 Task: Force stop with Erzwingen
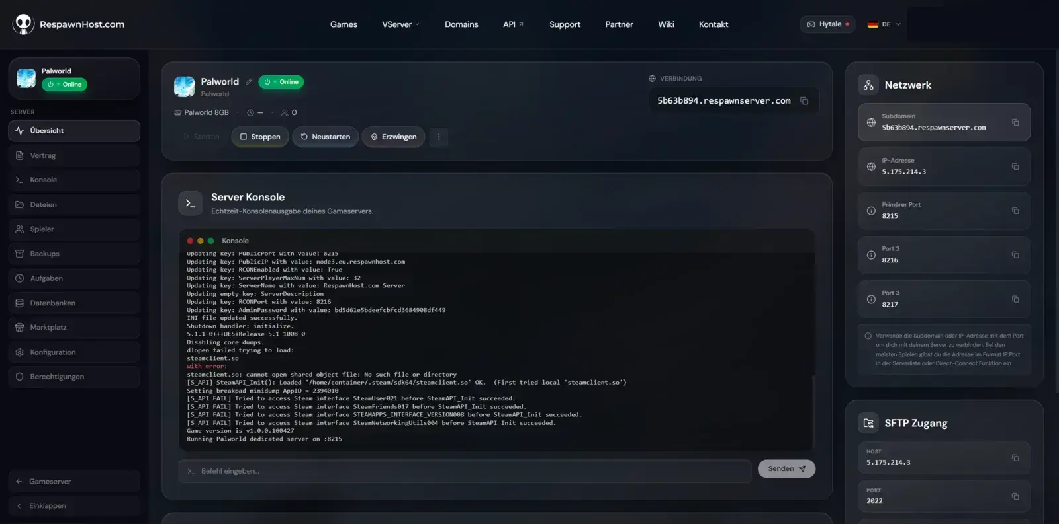394,137
